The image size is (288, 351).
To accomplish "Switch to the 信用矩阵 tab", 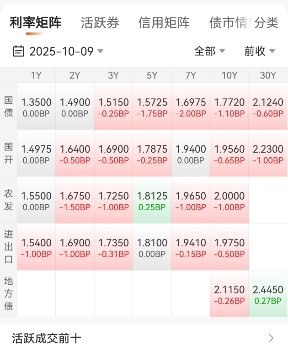I will coord(164,22).
